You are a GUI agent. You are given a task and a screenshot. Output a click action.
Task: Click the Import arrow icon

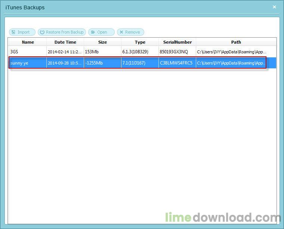pos(13,32)
